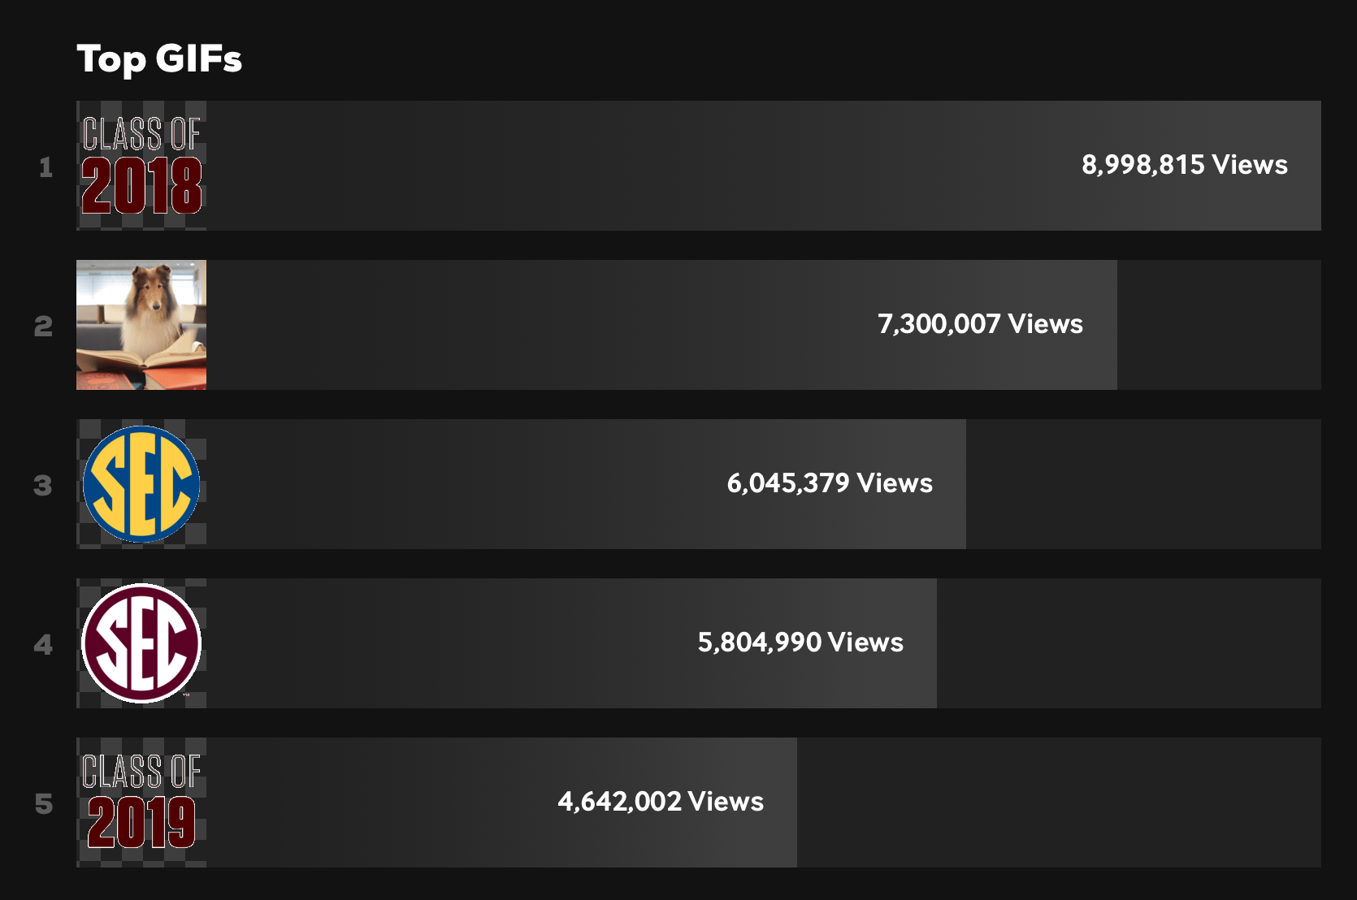Click rank number 1 beside first GIF

click(46, 167)
